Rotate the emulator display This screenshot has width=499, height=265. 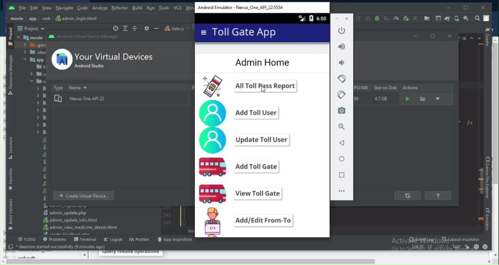click(x=341, y=78)
